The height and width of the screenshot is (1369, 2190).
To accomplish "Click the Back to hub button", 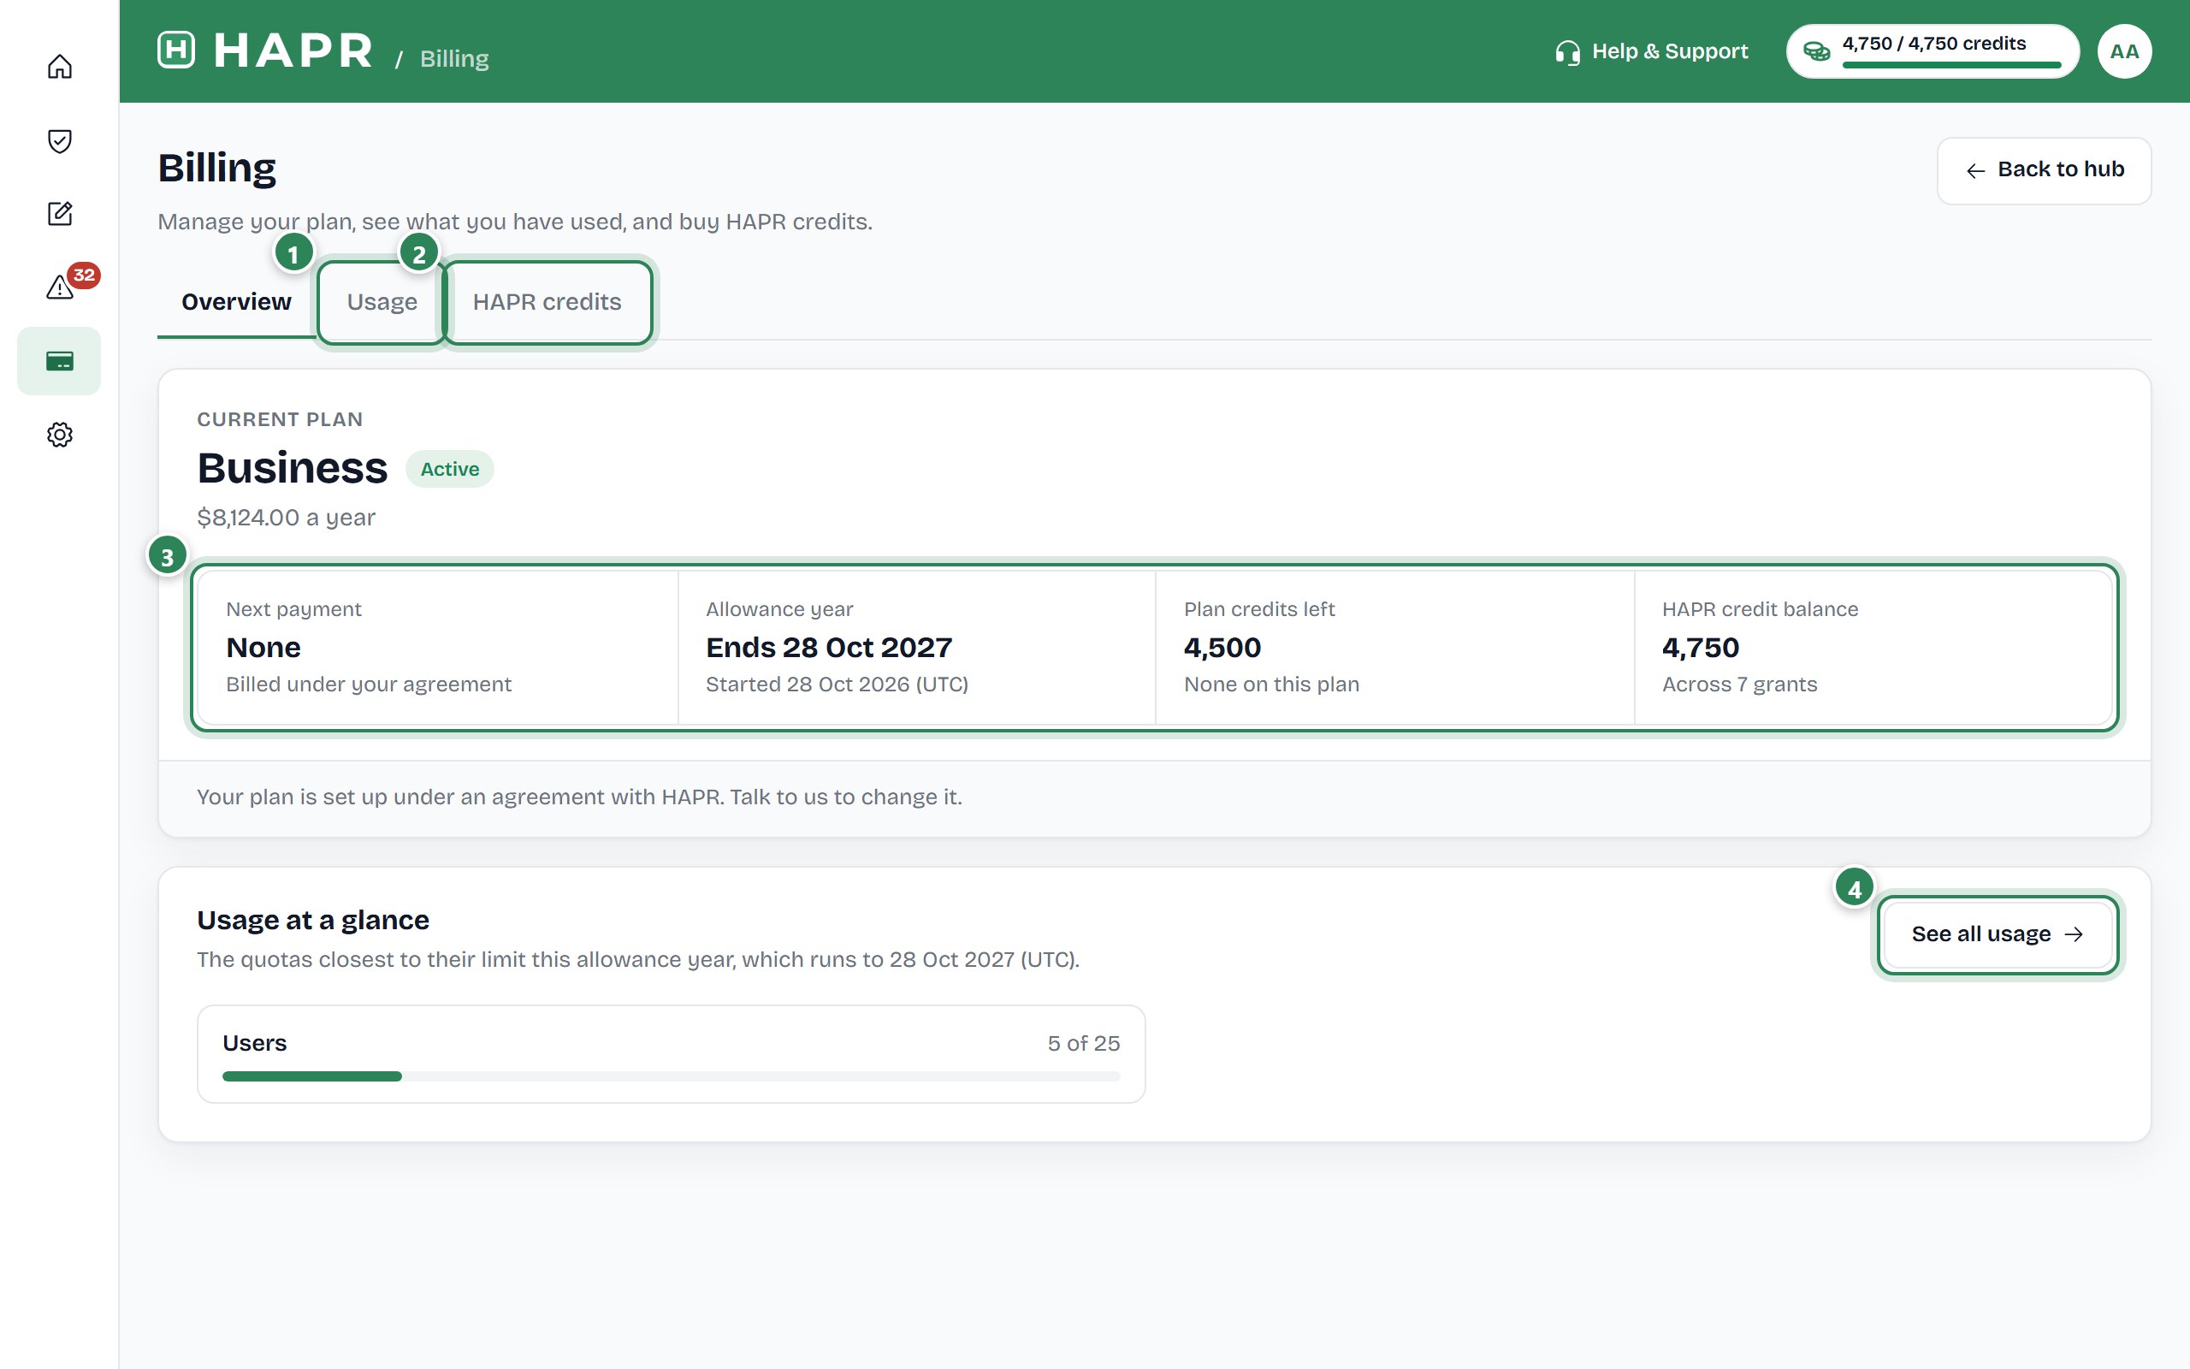I will coord(2045,170).
